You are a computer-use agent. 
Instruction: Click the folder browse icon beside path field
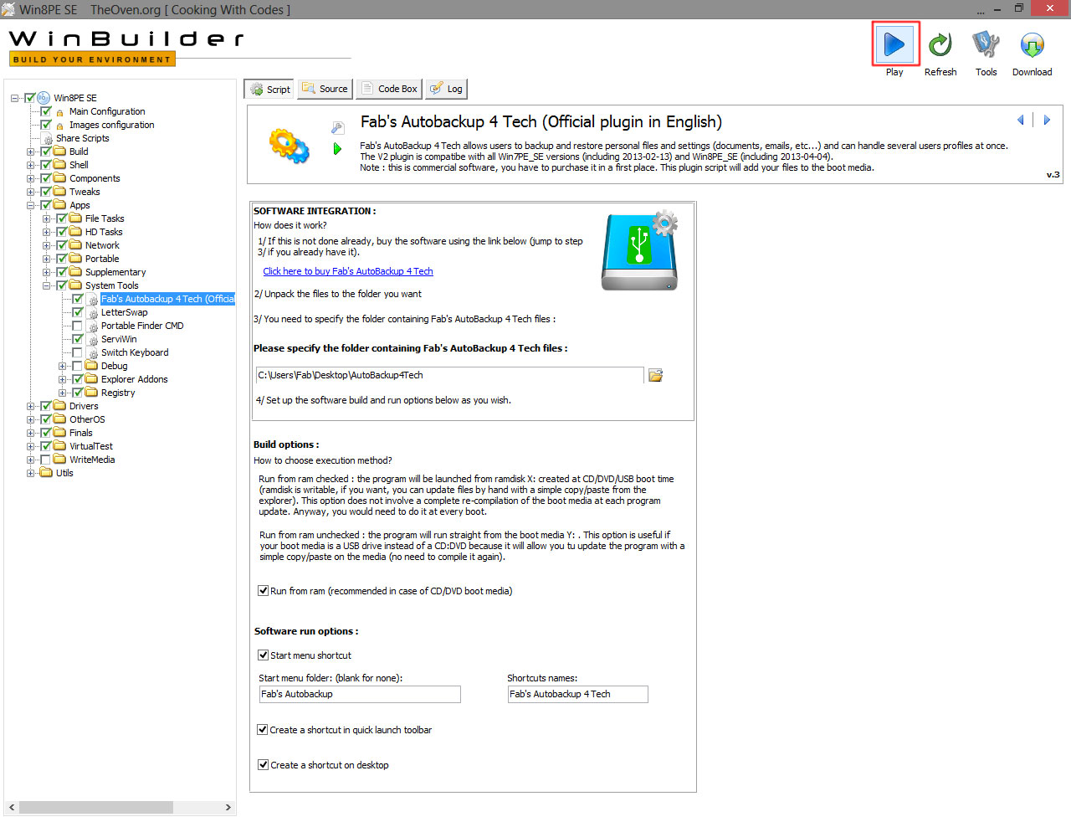coord(656,375)
